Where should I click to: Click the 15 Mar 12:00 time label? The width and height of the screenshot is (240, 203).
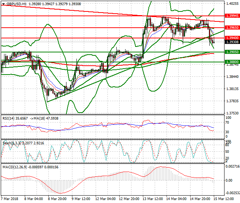(x=224, y=199)
